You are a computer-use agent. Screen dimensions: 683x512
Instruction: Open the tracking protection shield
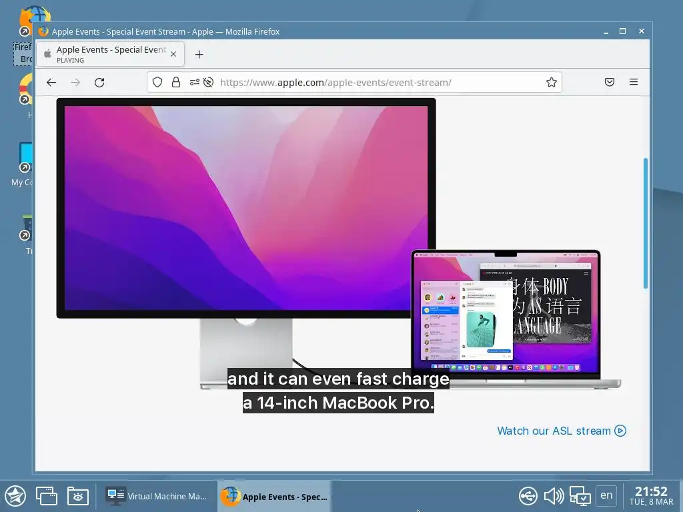(x=157, y=82)
